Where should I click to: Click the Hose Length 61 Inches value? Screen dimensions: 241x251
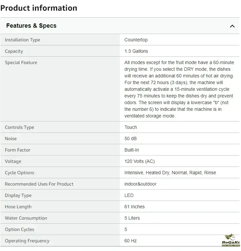pos(135,207)
